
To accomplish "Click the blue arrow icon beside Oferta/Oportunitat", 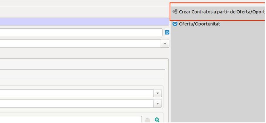I will click(x=175, y=24).
